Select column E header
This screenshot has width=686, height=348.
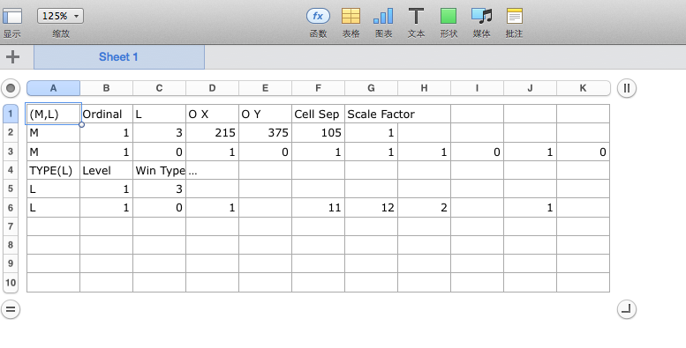click(x=265, y=88)
